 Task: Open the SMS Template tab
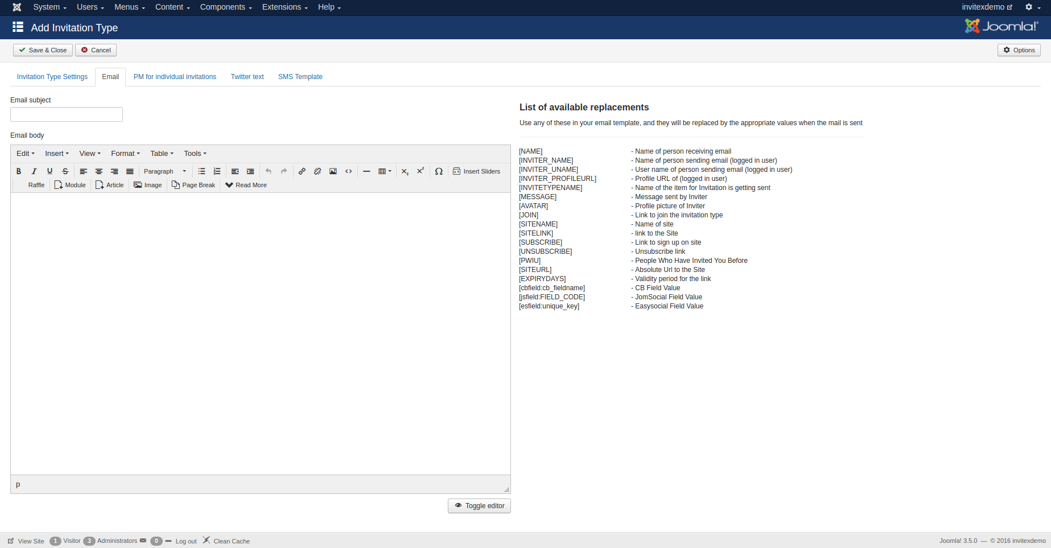coord(300,77)
